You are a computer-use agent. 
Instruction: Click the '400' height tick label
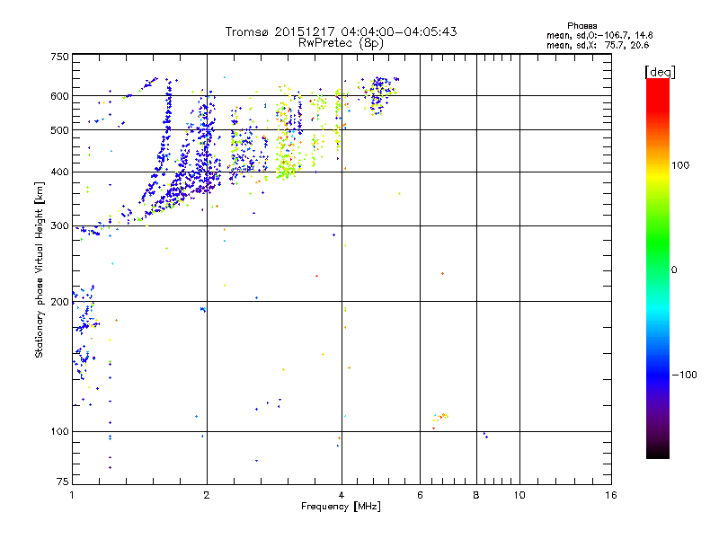[59, 172]
